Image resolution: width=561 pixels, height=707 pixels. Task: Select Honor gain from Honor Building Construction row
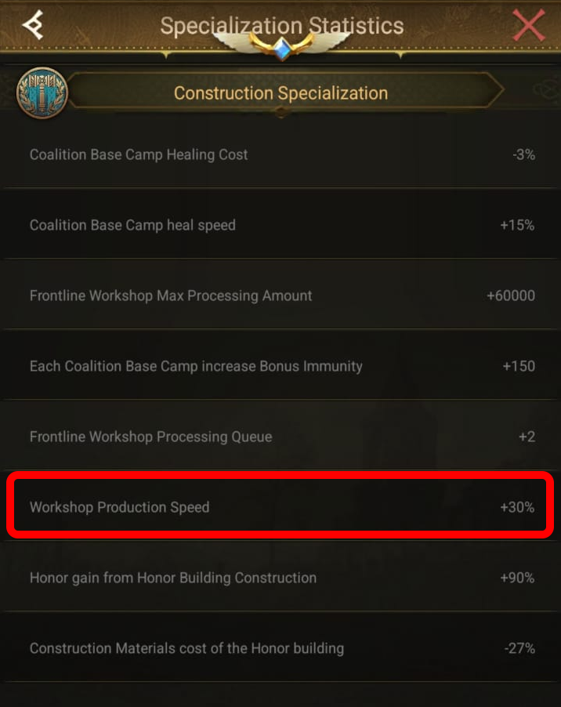(x=280, y=578)
